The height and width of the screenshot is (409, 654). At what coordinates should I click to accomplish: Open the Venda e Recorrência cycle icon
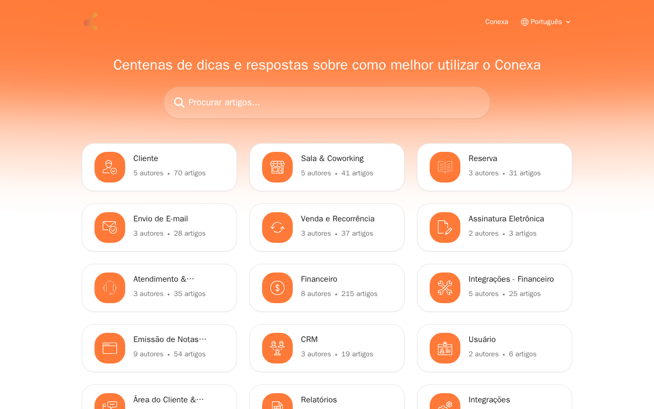click(277, 228)
